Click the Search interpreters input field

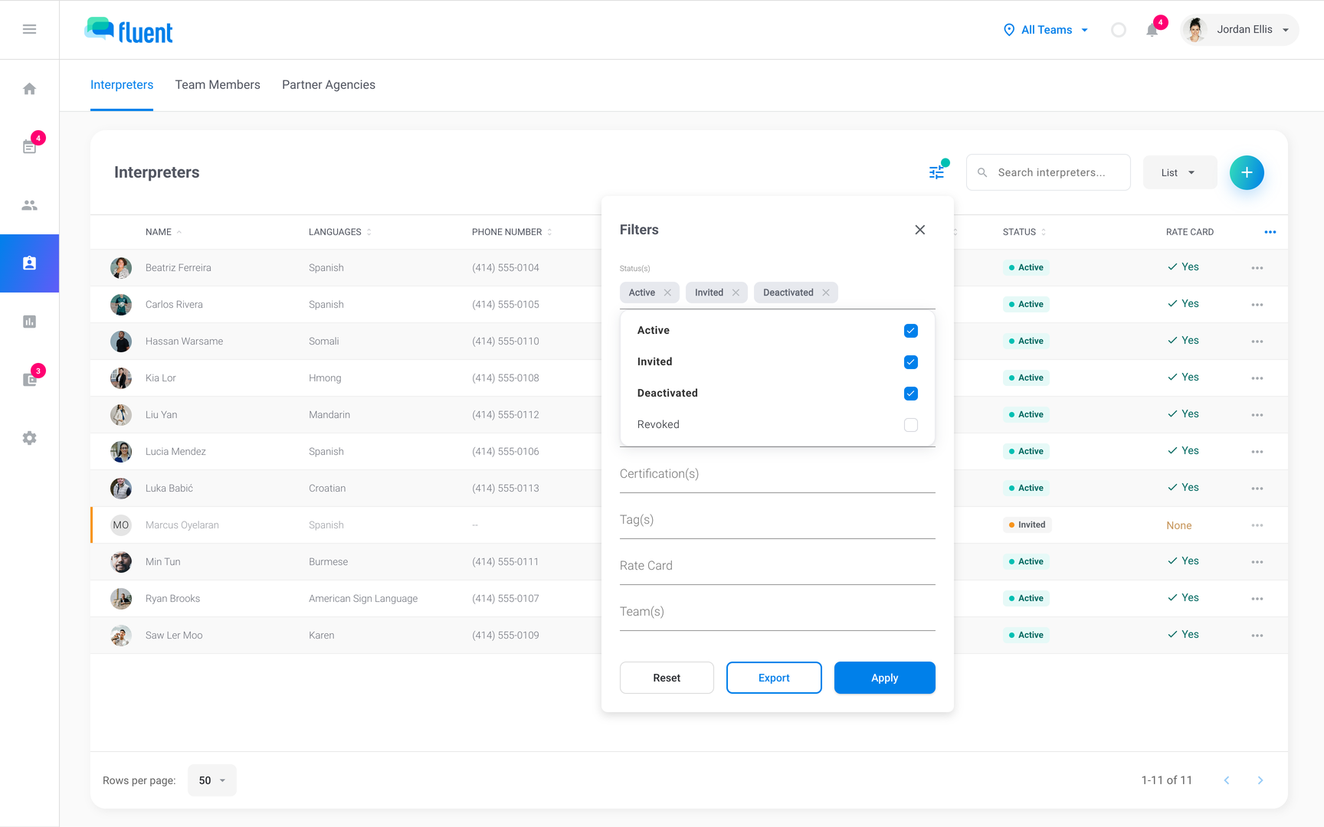1048,172
